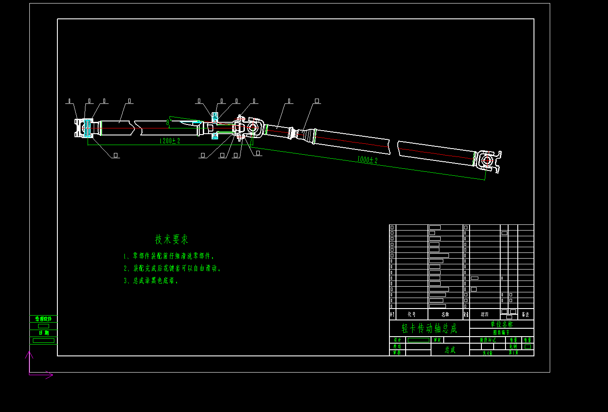The image size is (608, 412).
Task: Select the 第1页 page label
Action: point(513,353)
